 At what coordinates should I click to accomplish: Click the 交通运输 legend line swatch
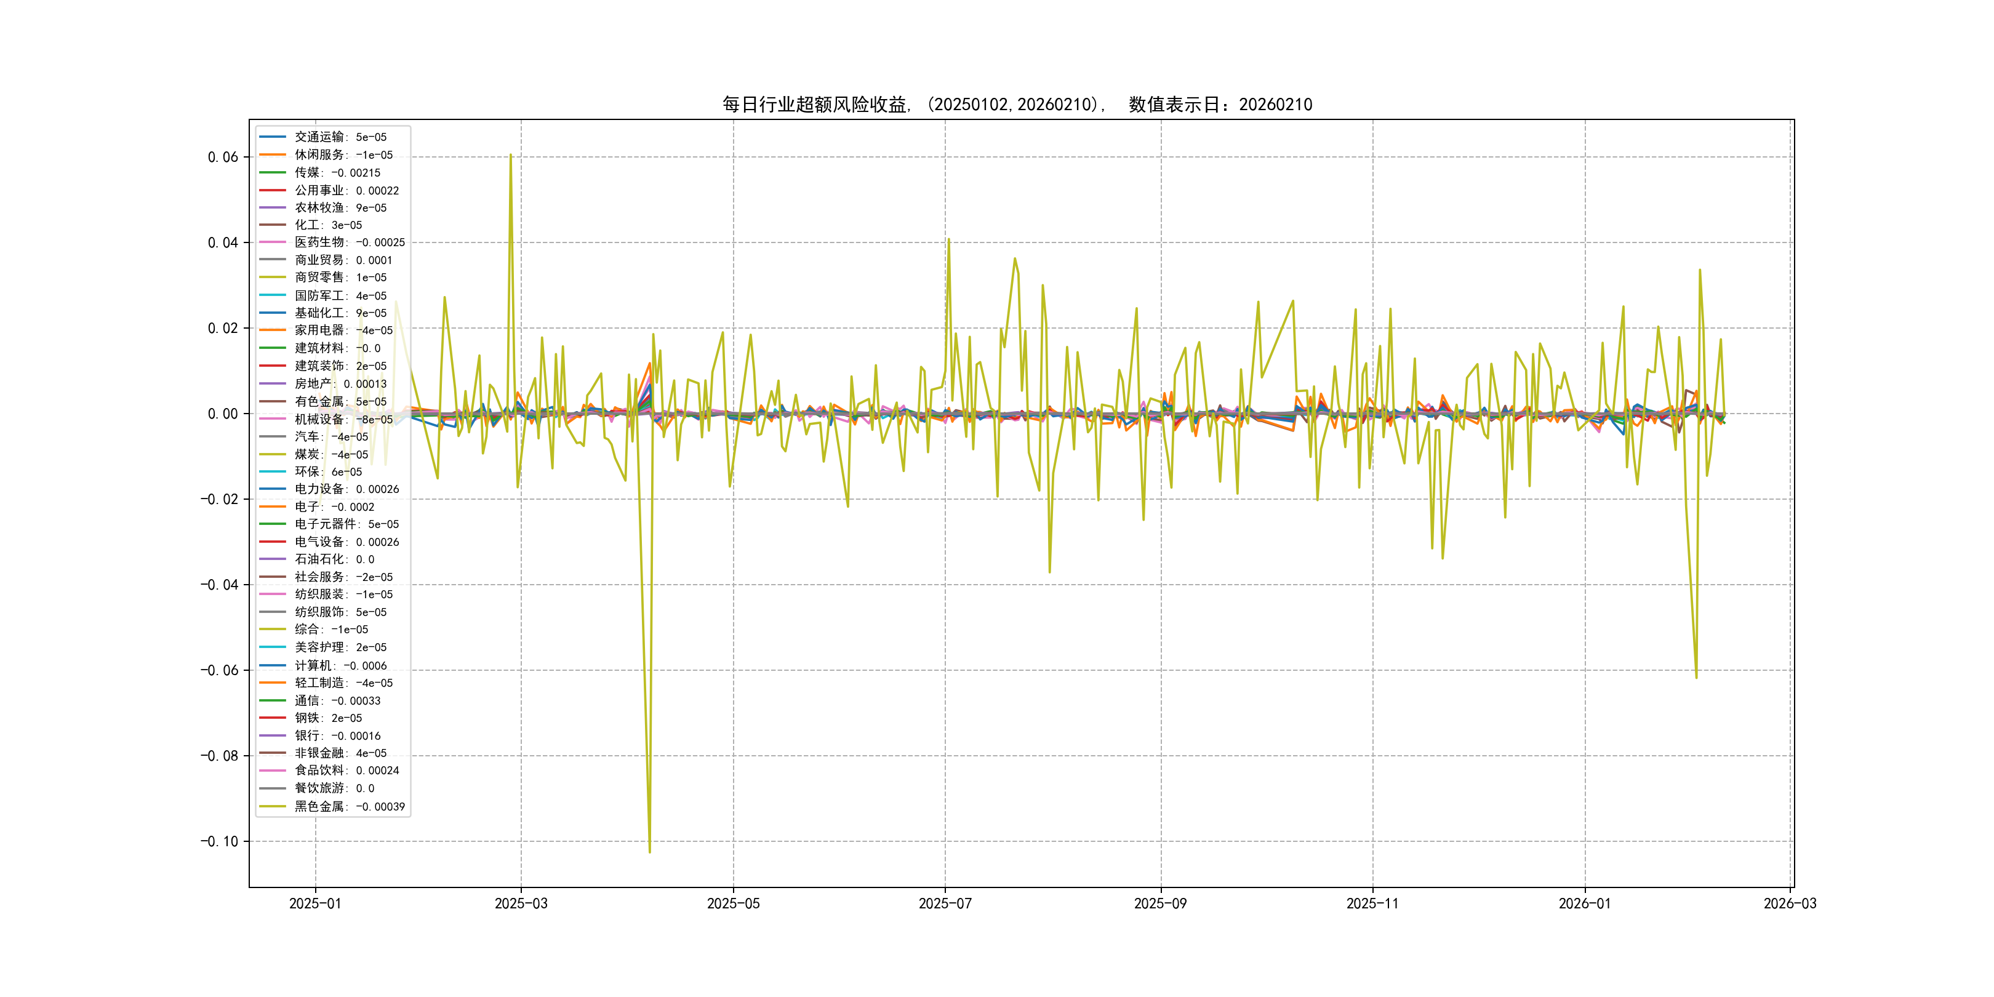tap(273, 137)
